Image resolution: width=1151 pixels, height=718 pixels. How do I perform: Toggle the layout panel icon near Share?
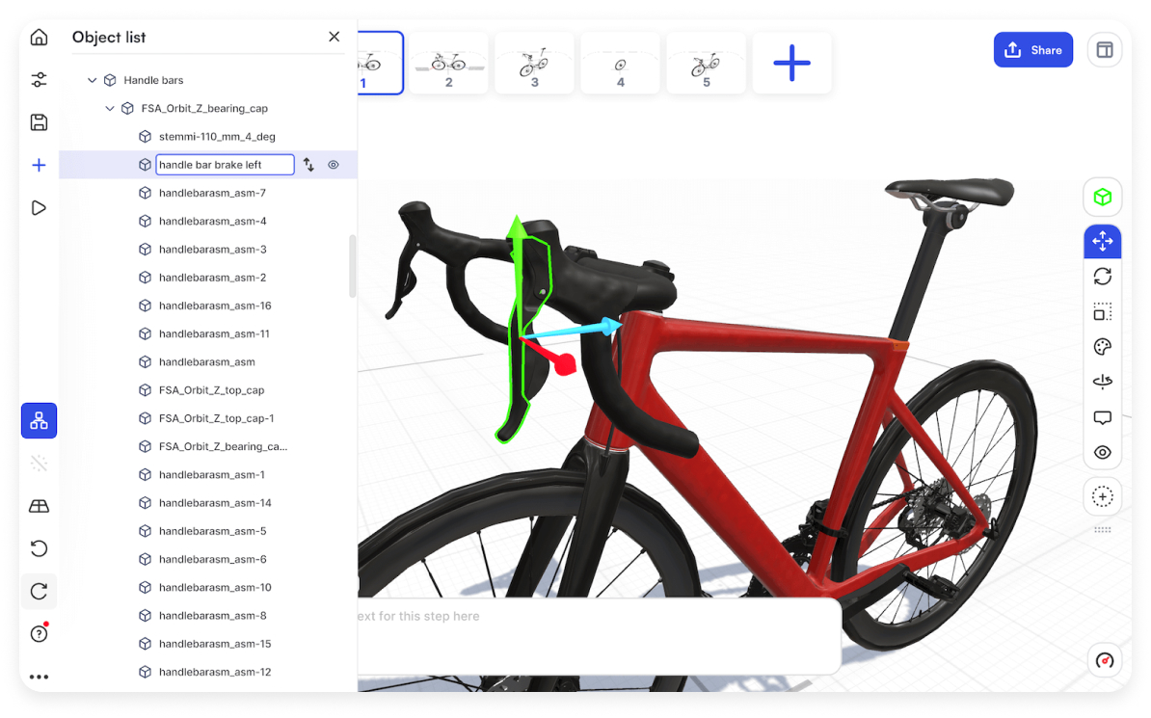point(1104,50)
